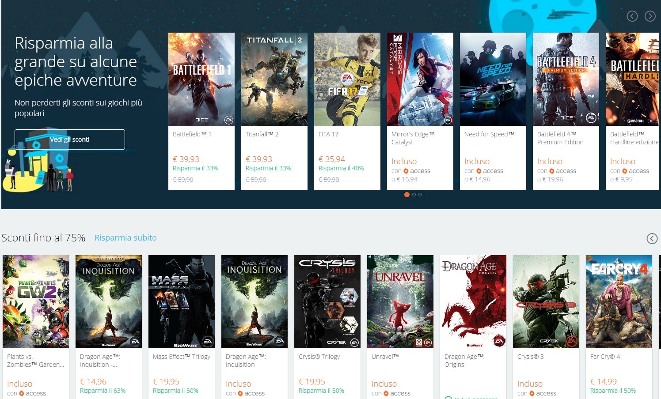Click the Battlefield™ 1 title text
Screen dimensions: 661x399
point(192,134)
